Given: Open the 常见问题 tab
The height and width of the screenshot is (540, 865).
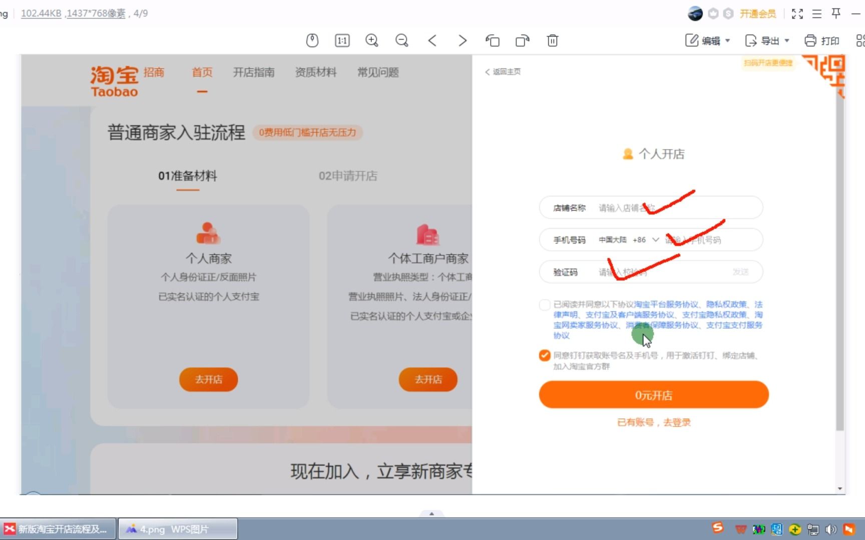Looking at the screenshot, I should [x=378, y=72].
